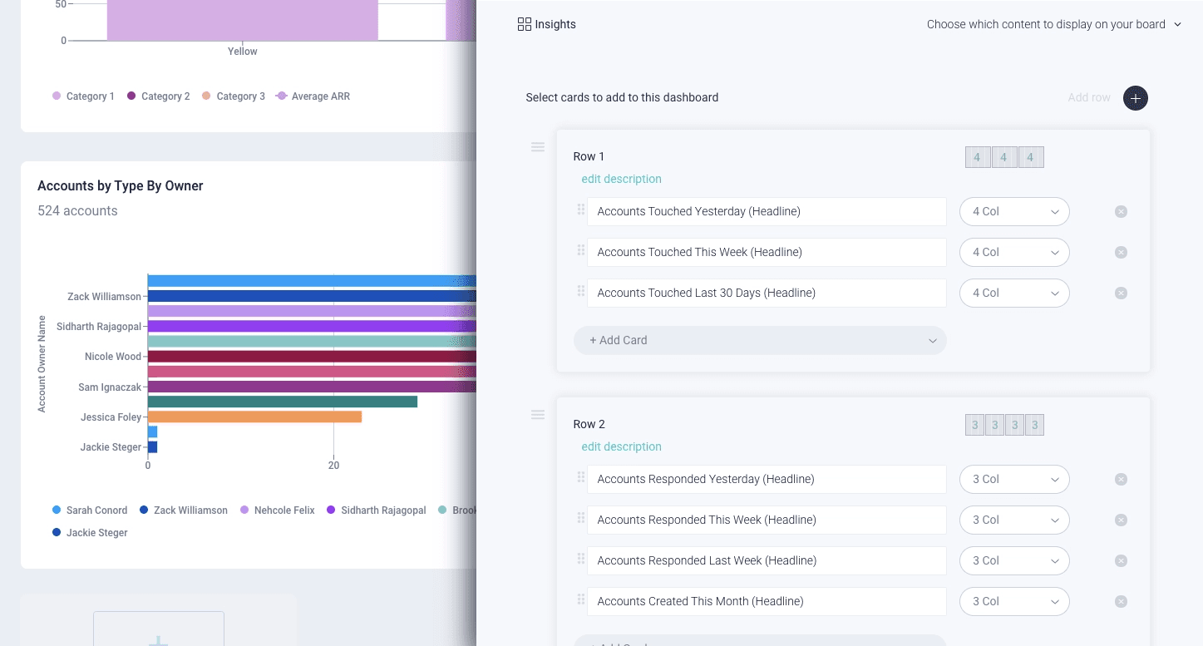Viewport: 1203px width, 646px height.
Task: Click drag handle for Accounts Touched Last 30 Days
Action: click(x=581, y=291)
